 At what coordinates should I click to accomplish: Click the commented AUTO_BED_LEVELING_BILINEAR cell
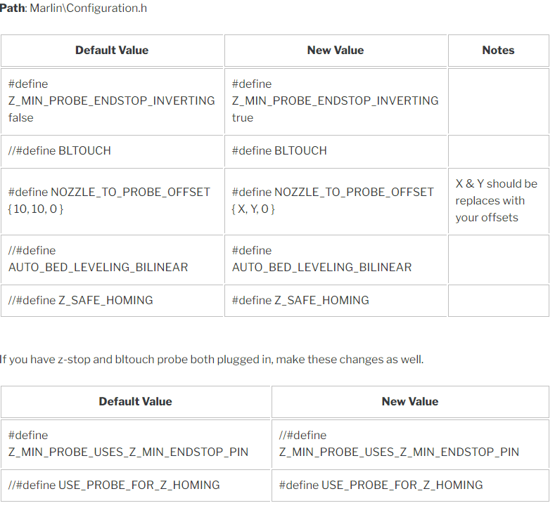click(x=112, y=259)
